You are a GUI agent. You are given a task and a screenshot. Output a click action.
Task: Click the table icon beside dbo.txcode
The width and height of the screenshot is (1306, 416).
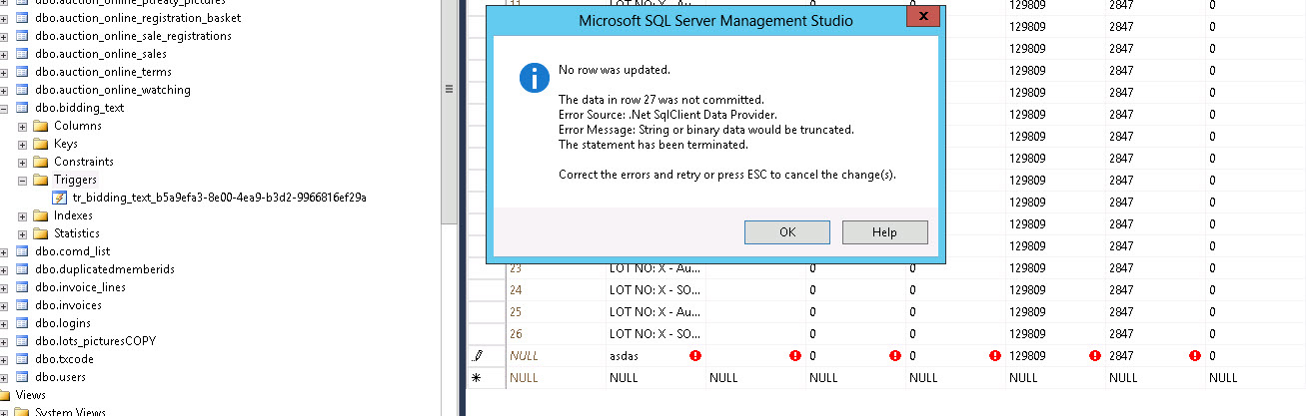[x=22, y=359]
